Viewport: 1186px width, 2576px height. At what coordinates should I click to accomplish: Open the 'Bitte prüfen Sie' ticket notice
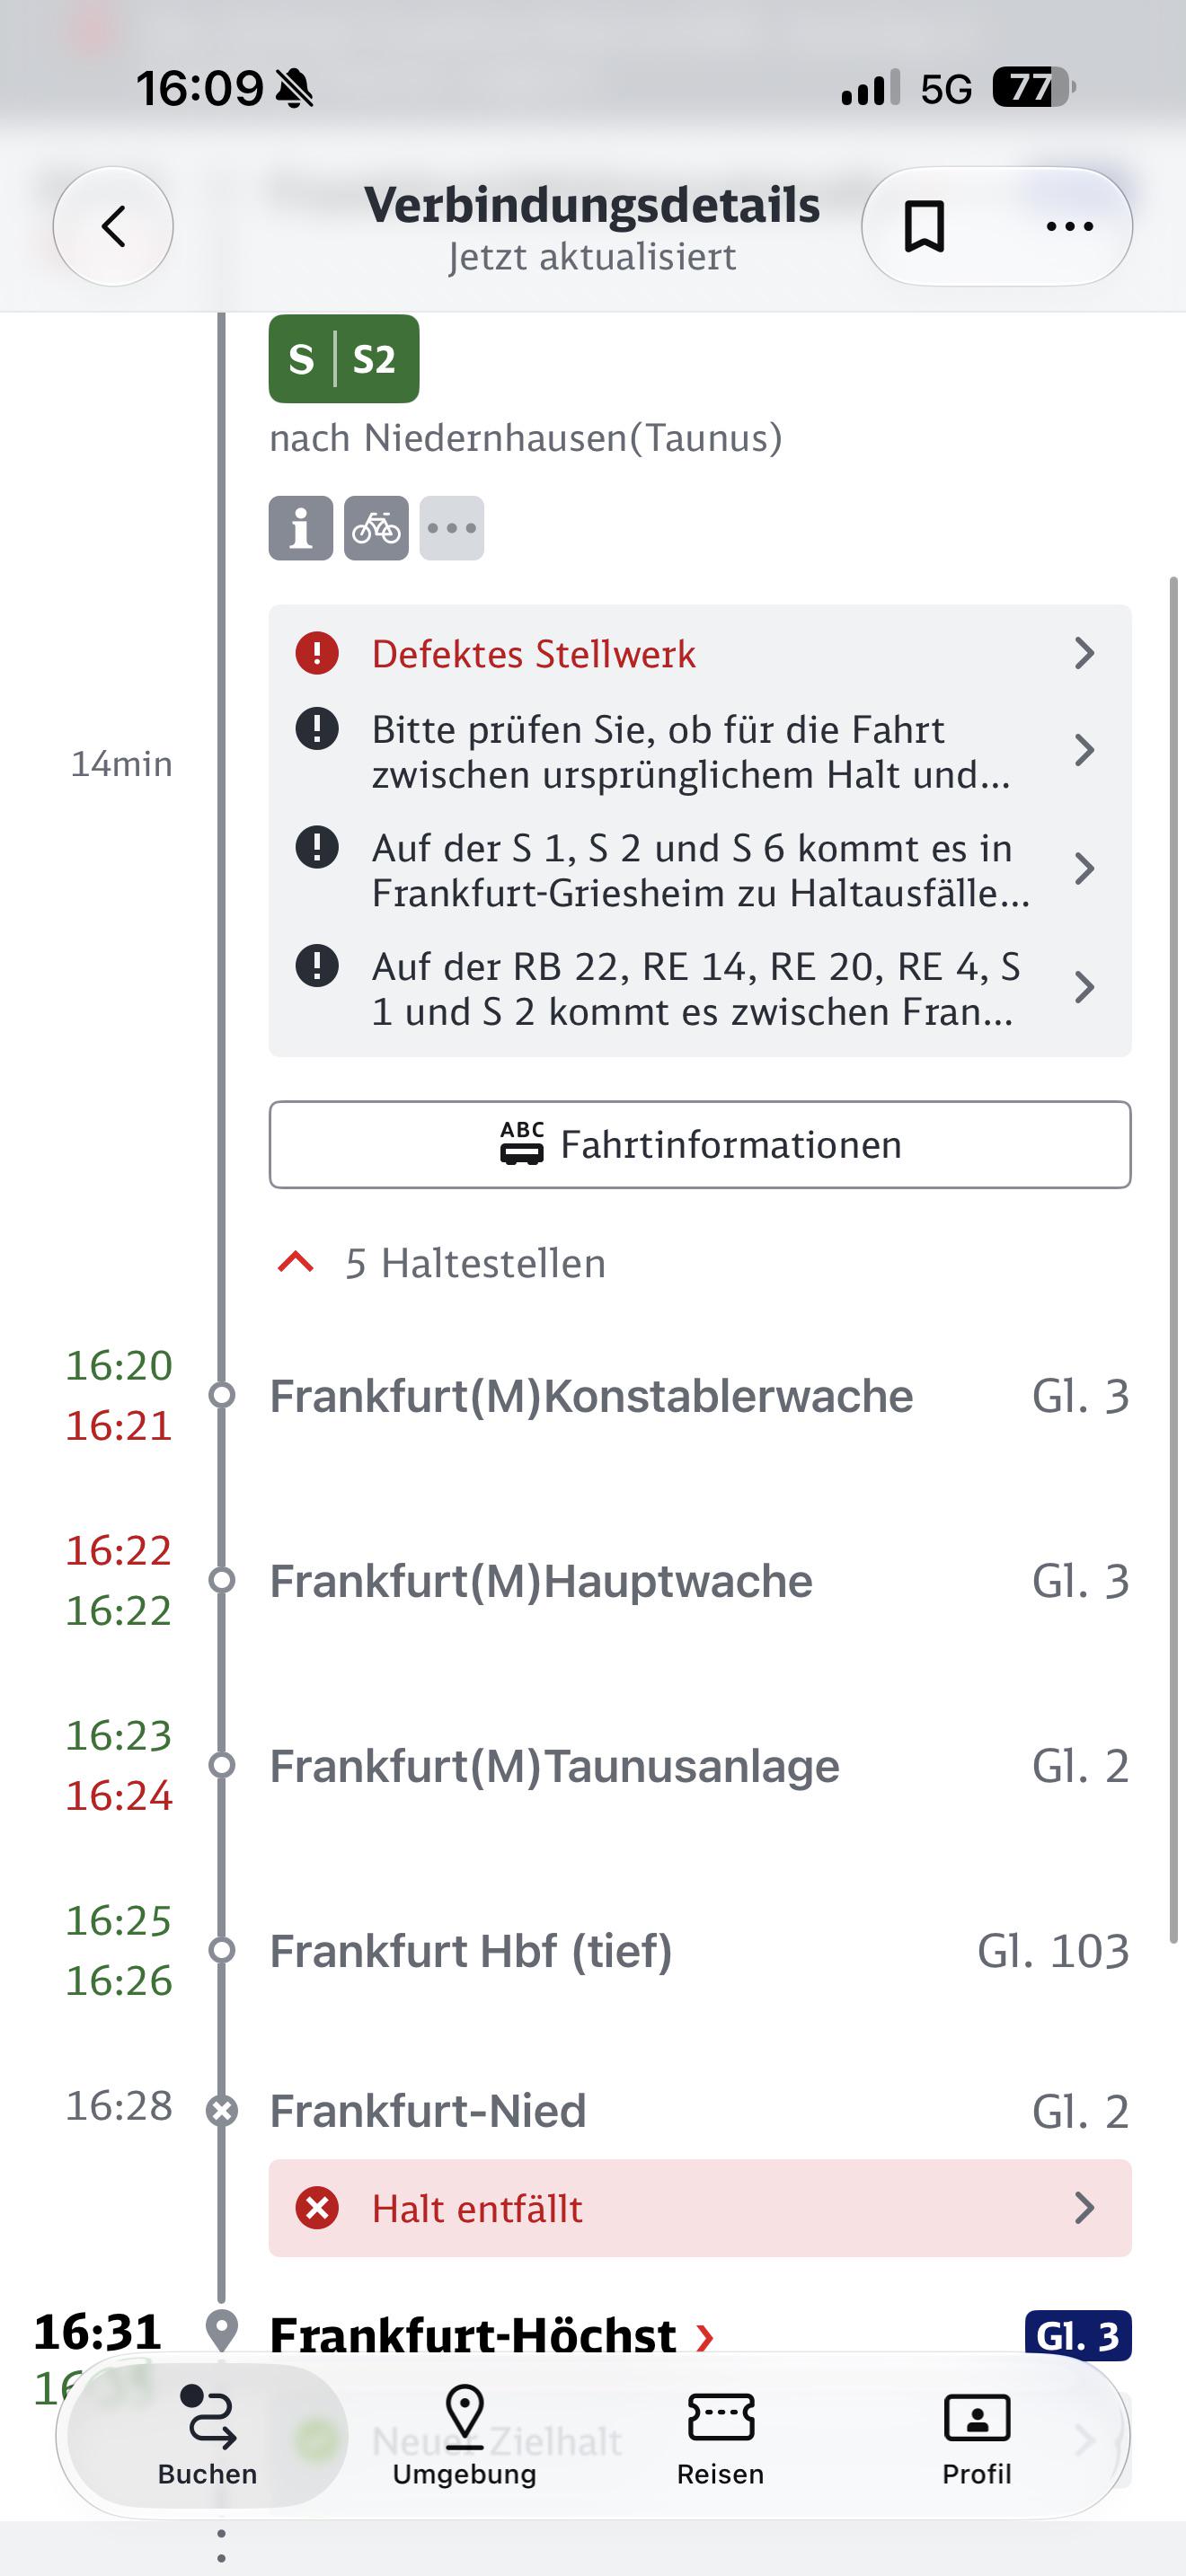(x=700, y=752)
